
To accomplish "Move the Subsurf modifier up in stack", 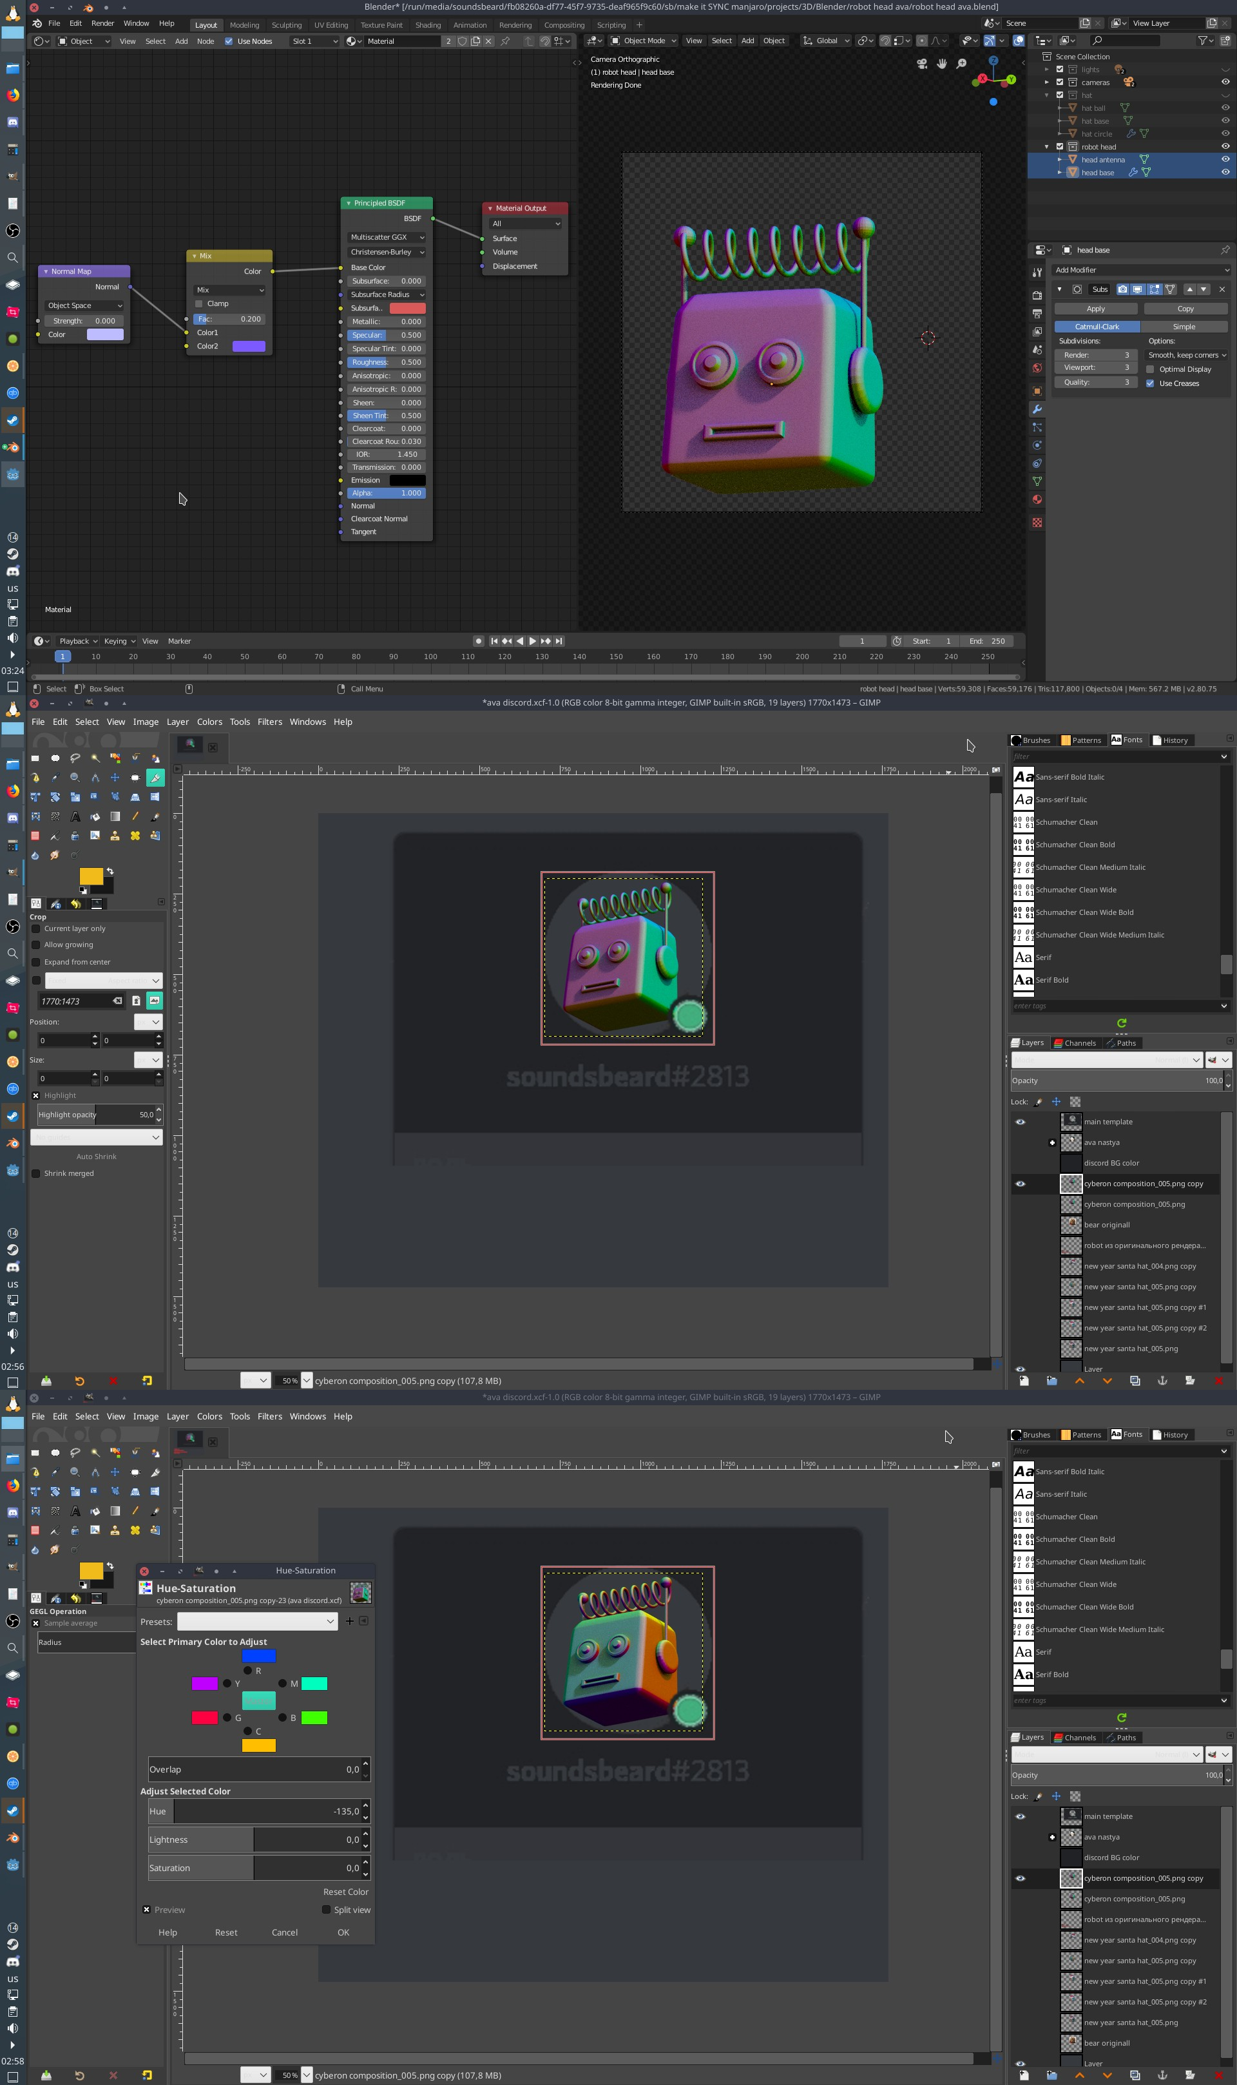I will click(1189, 289).
